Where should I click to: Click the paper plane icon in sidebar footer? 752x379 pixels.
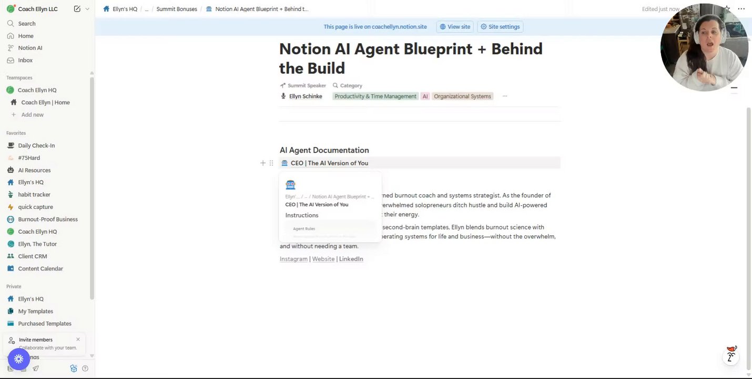[36, 369]
